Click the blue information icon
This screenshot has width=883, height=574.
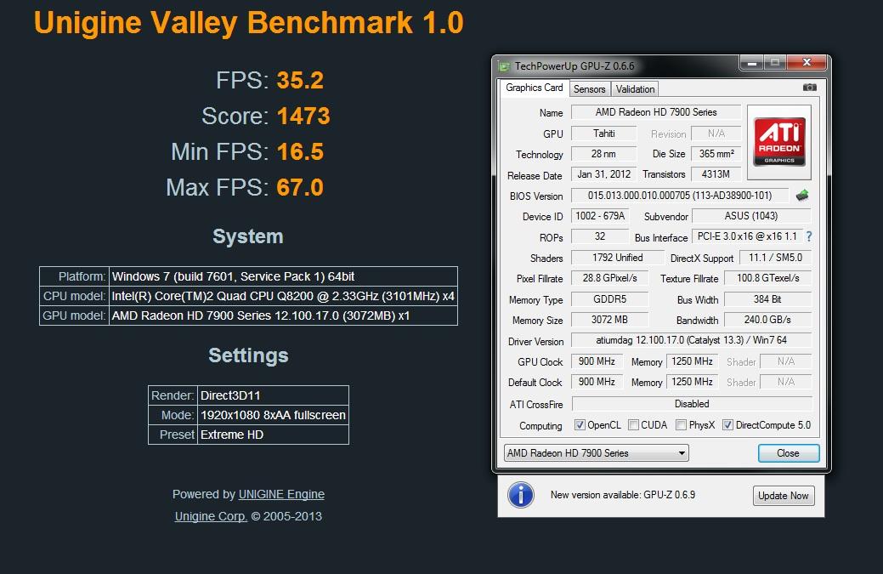521,495
